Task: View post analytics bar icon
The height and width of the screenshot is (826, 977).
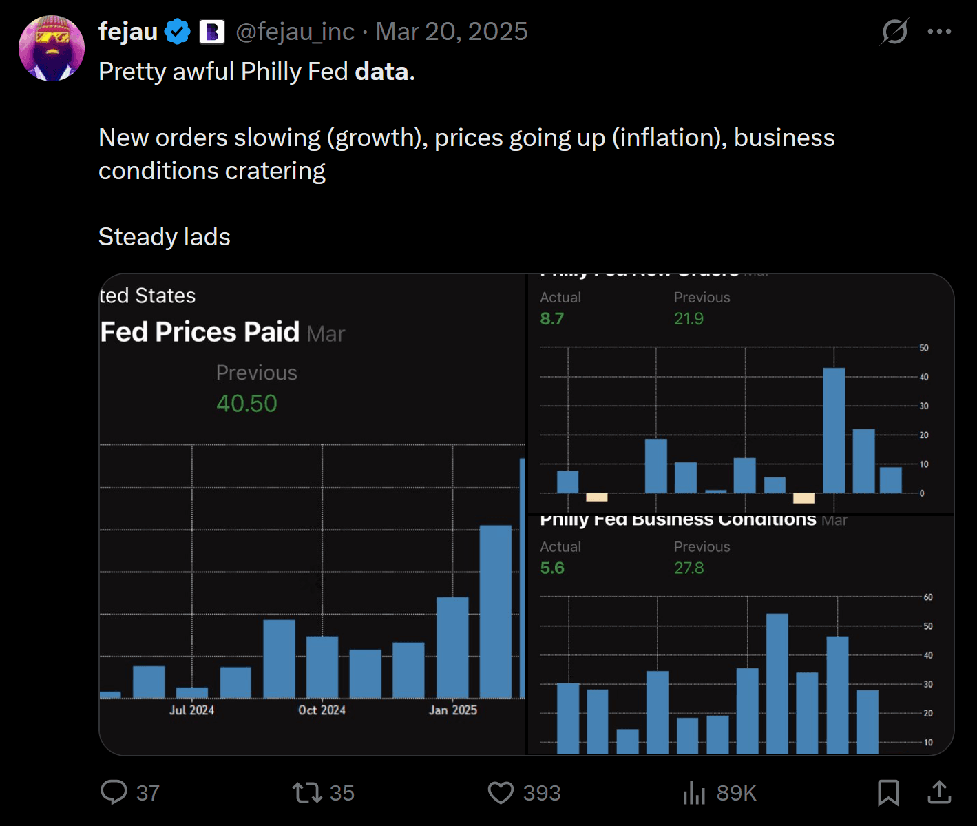Action: (694, 792)
